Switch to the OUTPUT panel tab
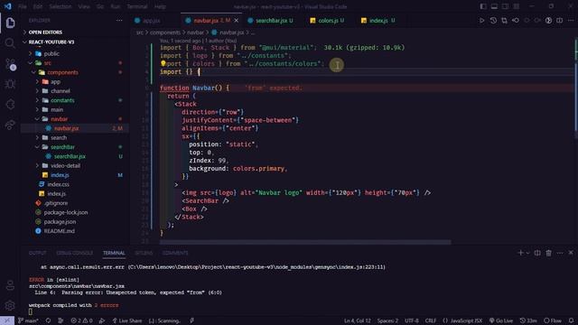The height and width of the screenshot is (325, 578). [x=38, y=253]
